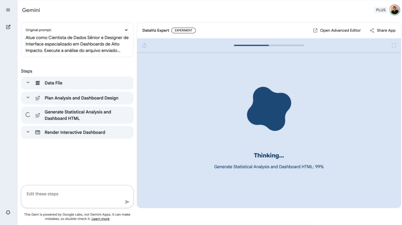The height and width of the screenshot is (225, 402).
Task: Expand the Render Interactive Dashboard step
Action: click(x=28, y=132)
